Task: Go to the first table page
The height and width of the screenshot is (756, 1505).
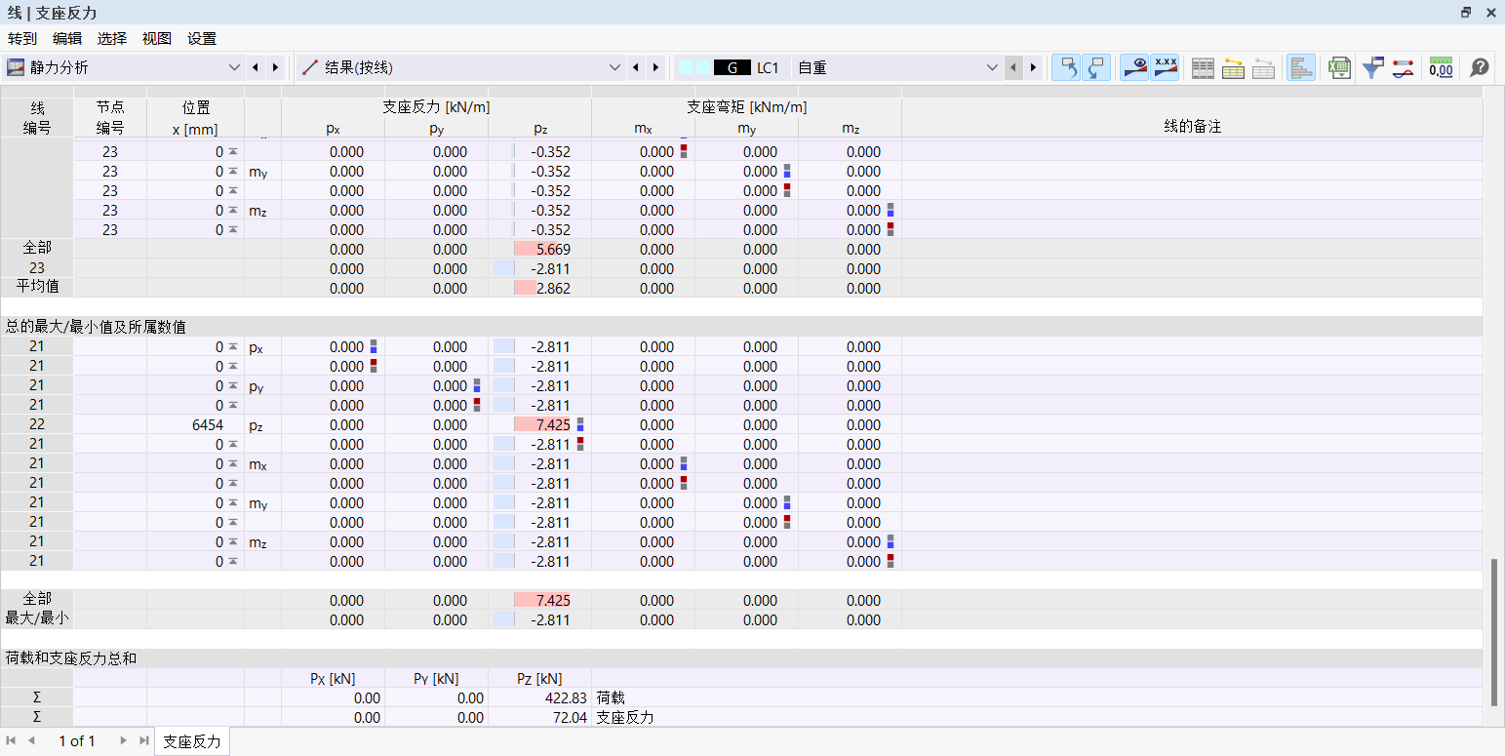Action: pos(12,740)
